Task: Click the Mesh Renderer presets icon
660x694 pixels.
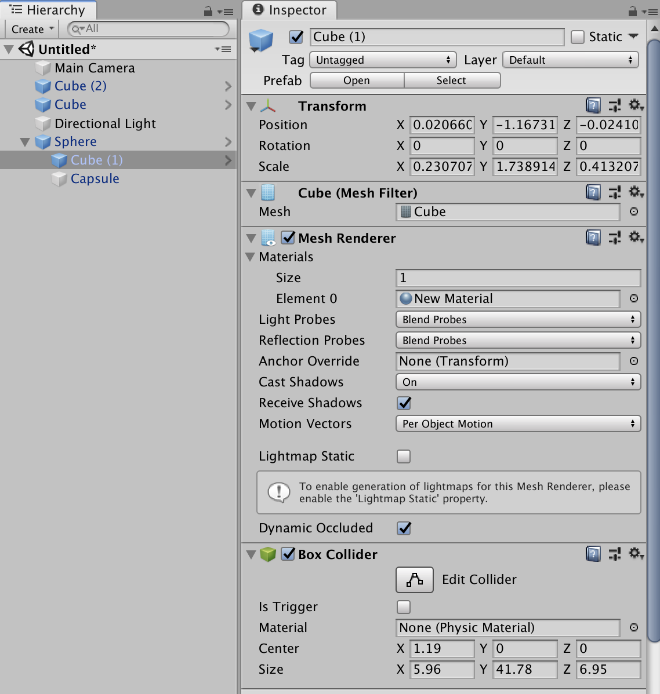Action: pos(615,237)
